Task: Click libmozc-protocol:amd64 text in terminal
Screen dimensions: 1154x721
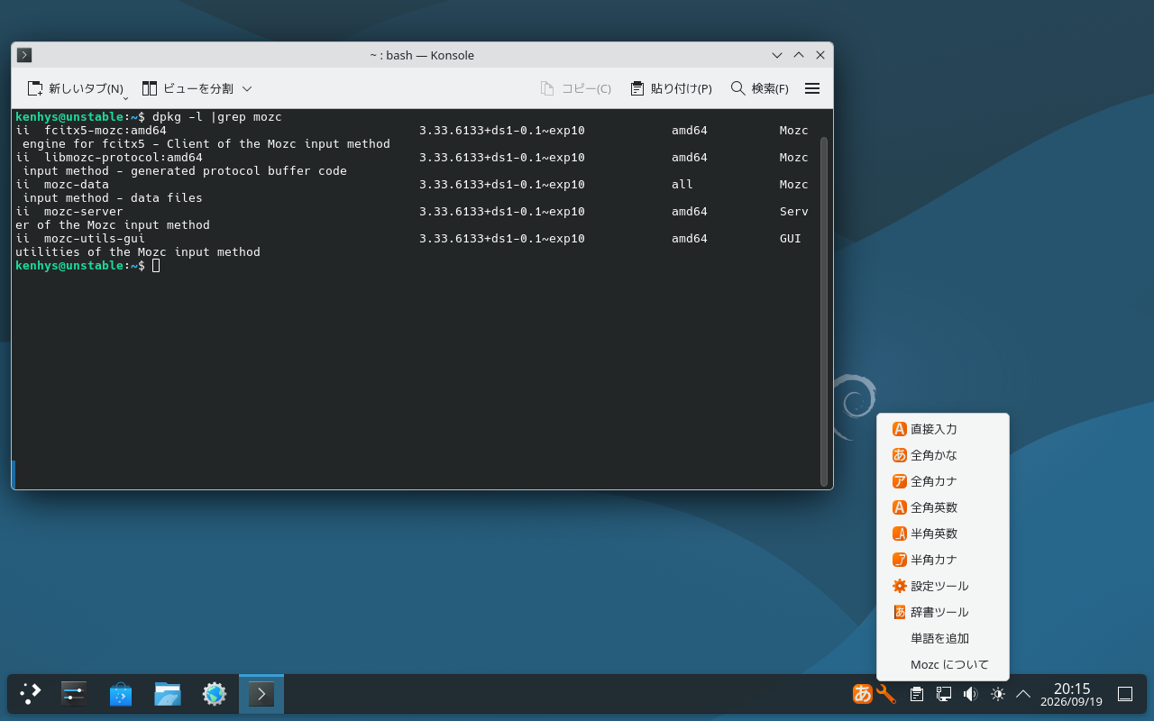Action: click(124, 158)
